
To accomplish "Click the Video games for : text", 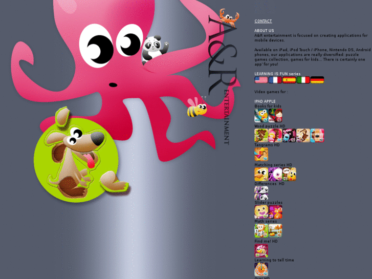I will (x=271, y=92).
